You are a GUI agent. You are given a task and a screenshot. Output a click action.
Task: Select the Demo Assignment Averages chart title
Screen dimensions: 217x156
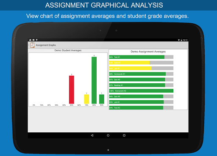[x=148, y=52]
